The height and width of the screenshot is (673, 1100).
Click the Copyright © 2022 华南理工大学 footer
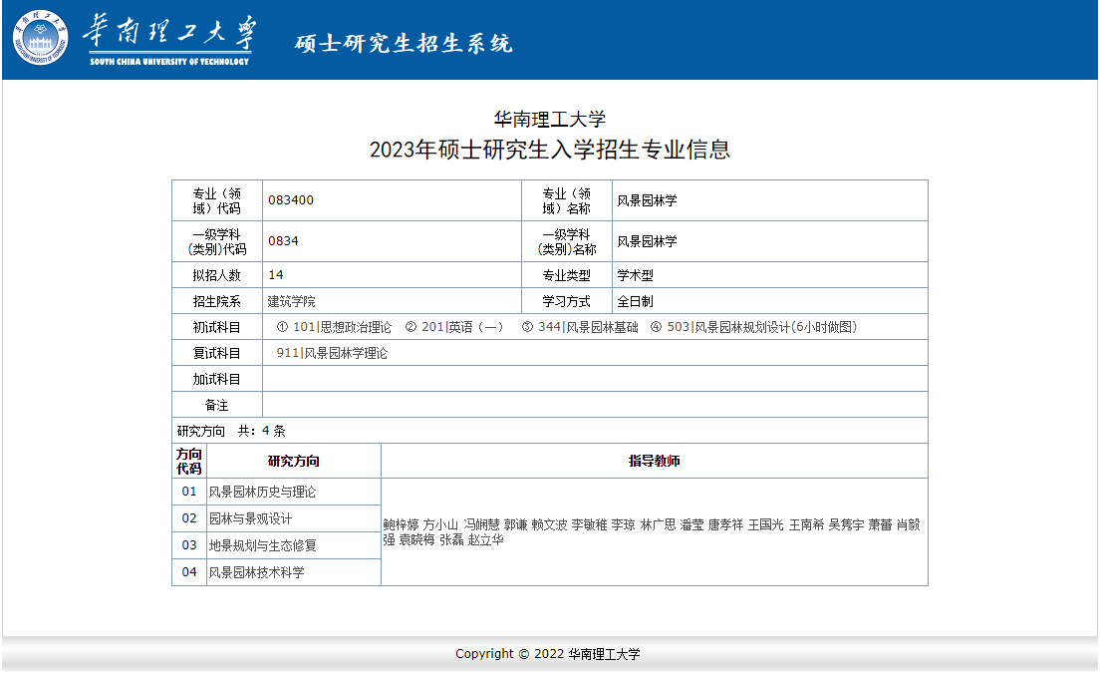(548, 654)
